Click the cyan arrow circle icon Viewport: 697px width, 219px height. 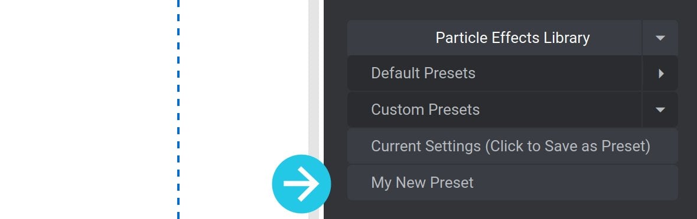tap(301, 184)
